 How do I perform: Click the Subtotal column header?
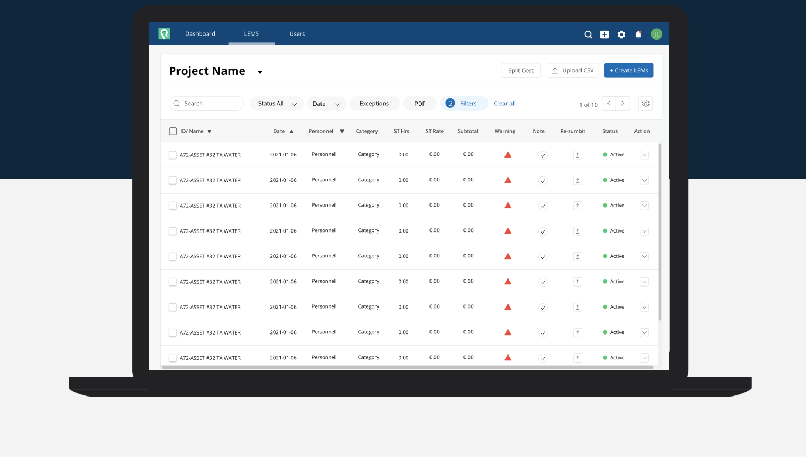pos(468,131)
